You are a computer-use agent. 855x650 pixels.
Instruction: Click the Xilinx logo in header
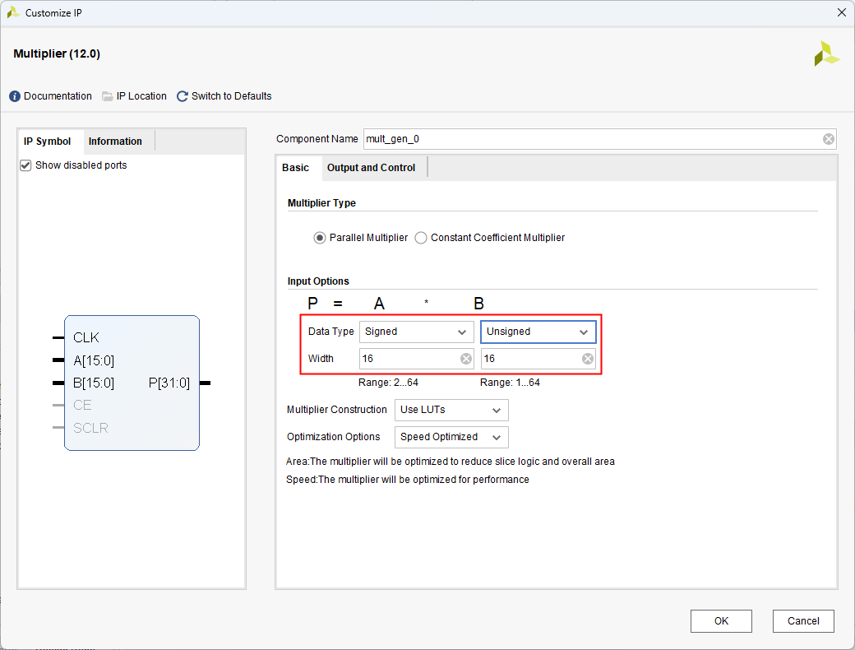point(826,54)
